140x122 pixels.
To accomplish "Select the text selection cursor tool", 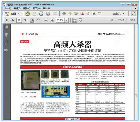I will 32,20.
